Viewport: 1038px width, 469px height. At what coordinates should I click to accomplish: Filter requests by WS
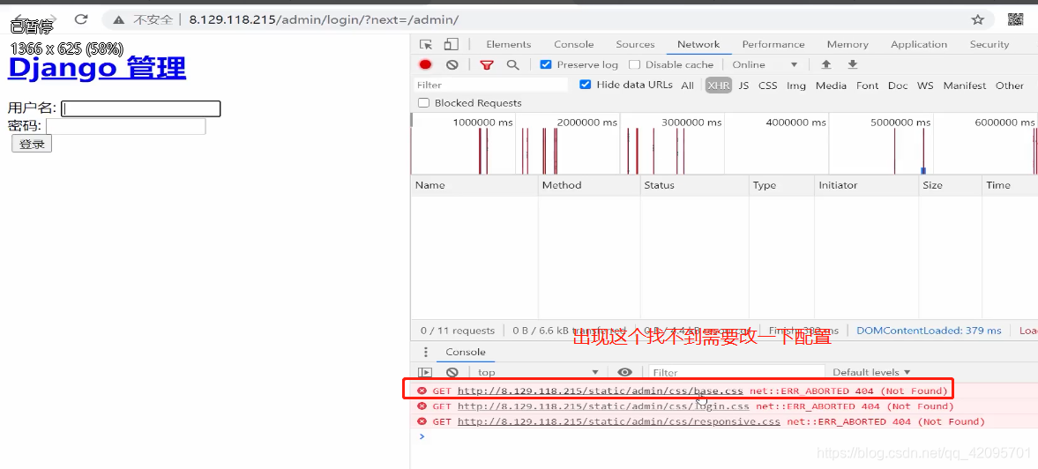(925, 86)
